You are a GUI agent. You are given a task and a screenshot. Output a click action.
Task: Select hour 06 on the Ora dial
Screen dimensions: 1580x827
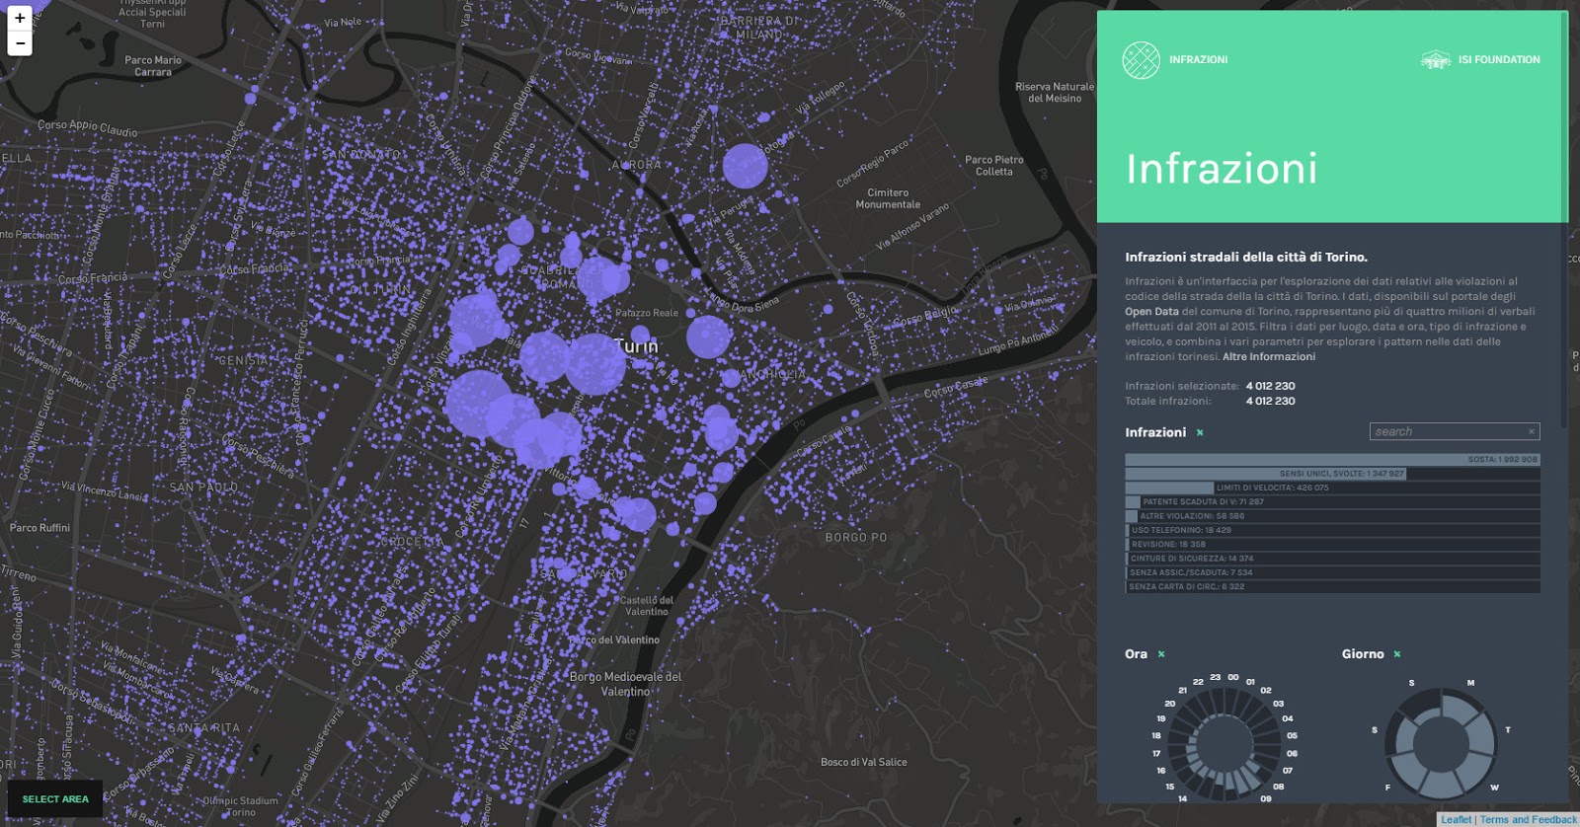point(1292,753)
